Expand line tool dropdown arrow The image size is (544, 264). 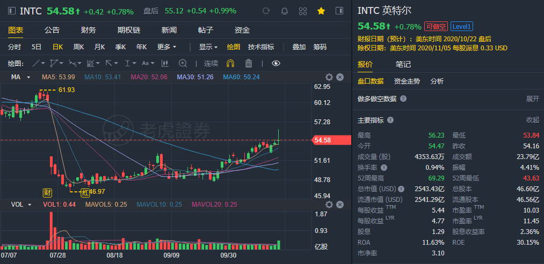(43, 63)
